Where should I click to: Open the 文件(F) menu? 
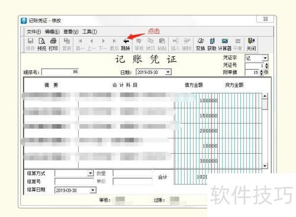(x=34, y=31)
